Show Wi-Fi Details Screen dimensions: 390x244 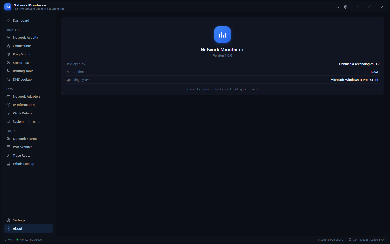28,113
